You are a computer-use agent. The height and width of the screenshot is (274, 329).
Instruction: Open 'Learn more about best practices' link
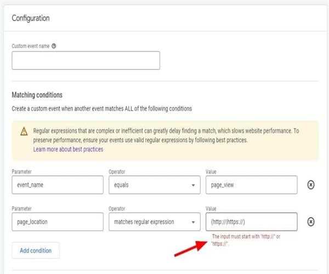point(68,149)
